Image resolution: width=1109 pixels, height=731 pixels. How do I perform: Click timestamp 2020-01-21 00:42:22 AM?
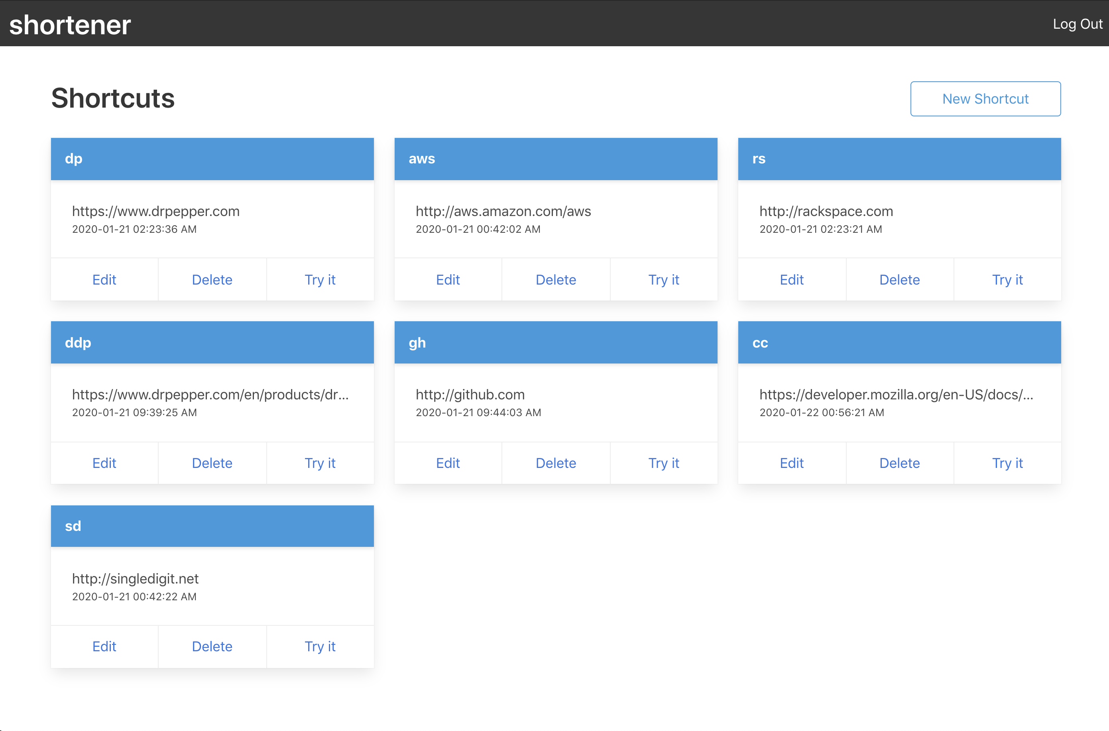(x=134, y=596)
